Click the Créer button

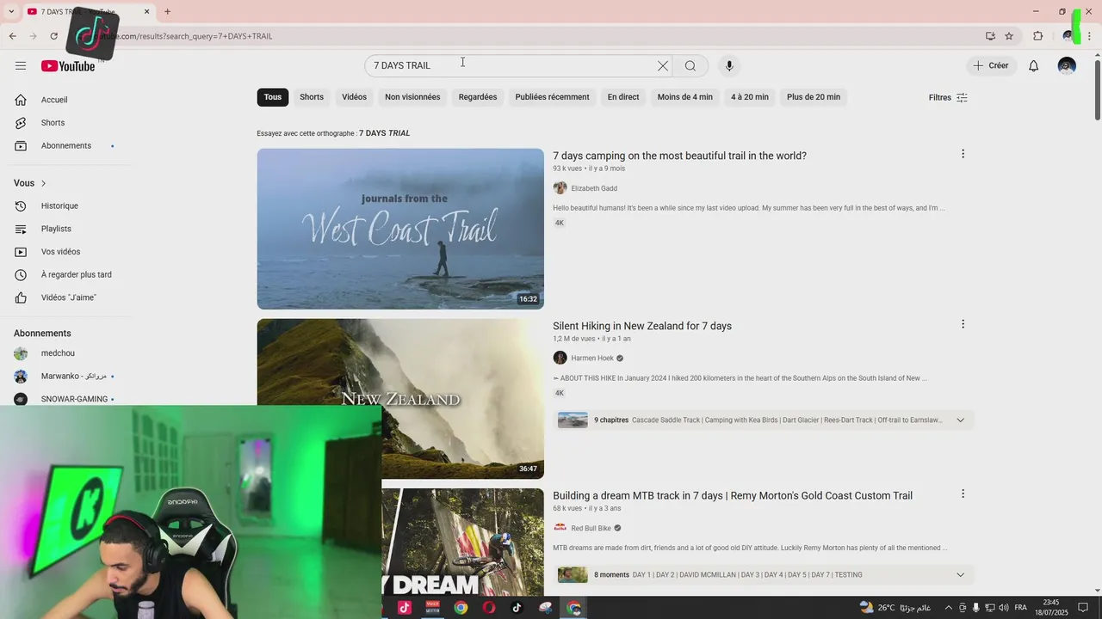[x=991, y=66]
